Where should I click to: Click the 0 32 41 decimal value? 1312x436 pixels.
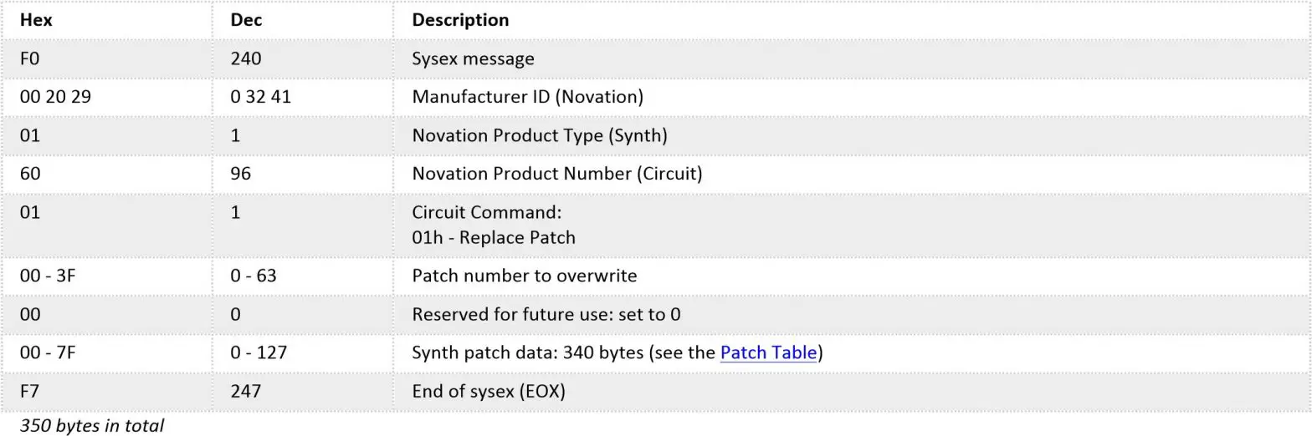(x=260, y=97)
